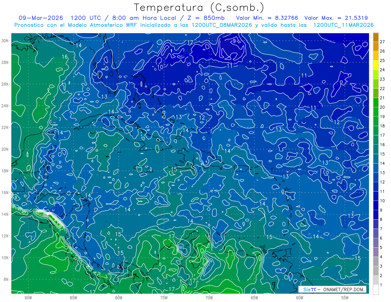The image size is (391, 302).
Task: Click the 20N latitude axis label
Action: [5, 149]
